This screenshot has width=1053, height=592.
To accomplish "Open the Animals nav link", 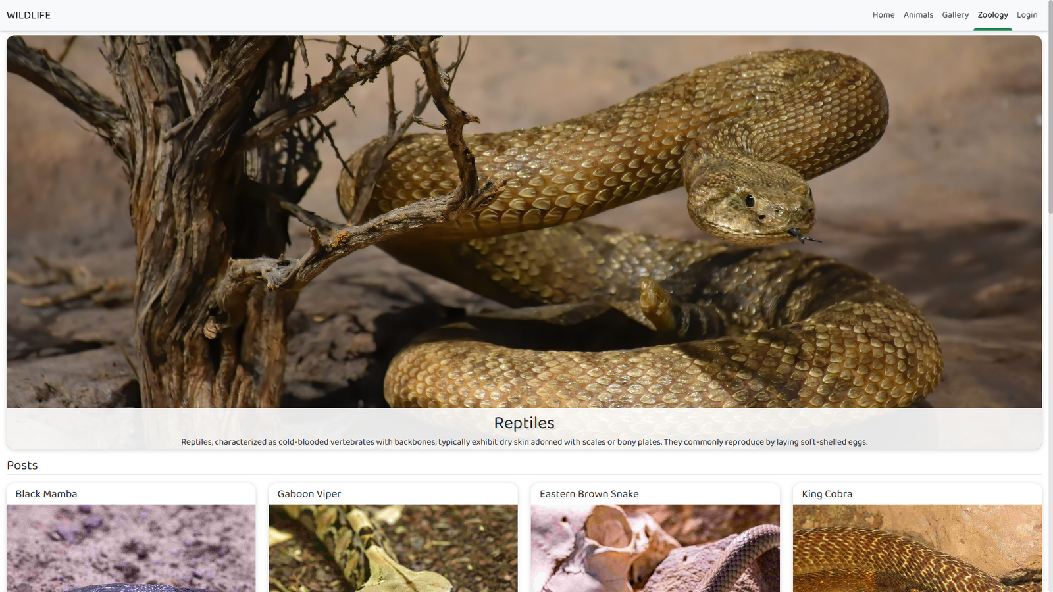I will [x=918, y=15].
